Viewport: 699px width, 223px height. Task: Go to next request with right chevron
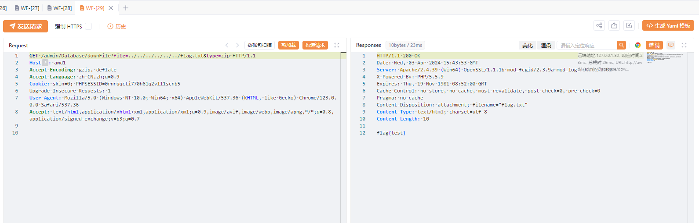point(237,45)
